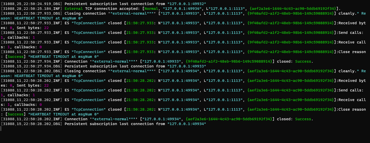370x143 pixels.
Task: Click "127.0.0.1:49934" in the last Persistent subscription line
Action: [187, 124]
